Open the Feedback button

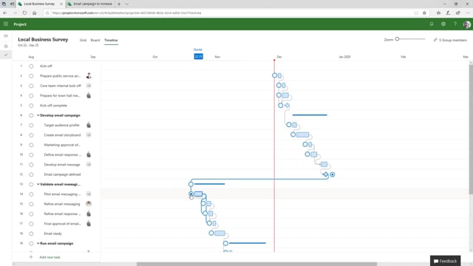[445, 261]
